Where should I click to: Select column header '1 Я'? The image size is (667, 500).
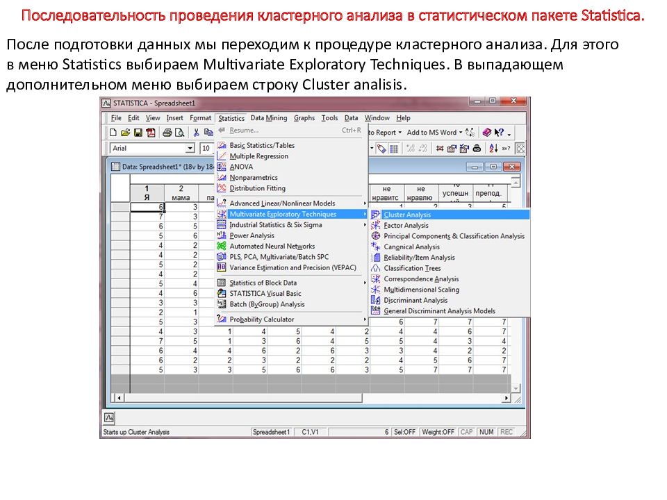(147, 193)
